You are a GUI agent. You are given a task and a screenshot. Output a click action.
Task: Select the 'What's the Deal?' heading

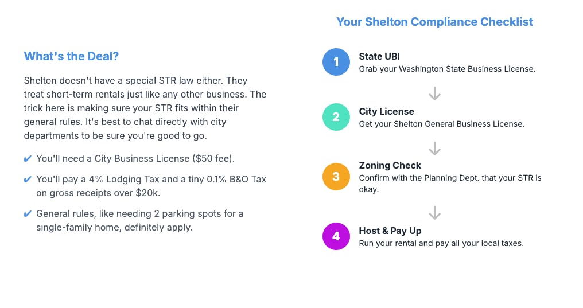click(x=71, y=56)
